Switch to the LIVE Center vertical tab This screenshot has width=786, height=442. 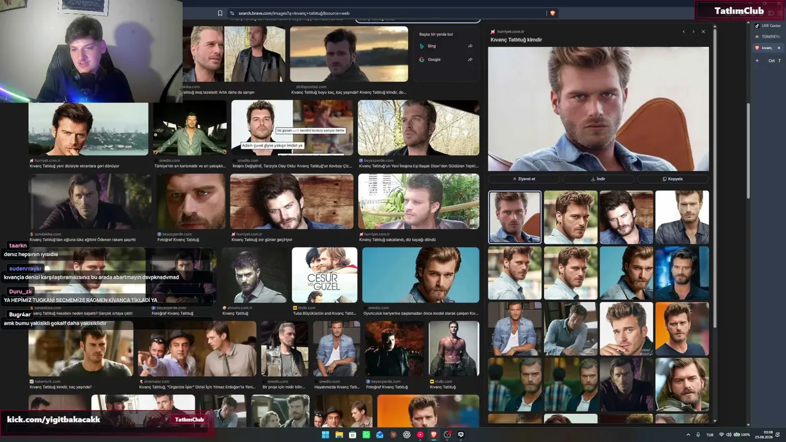(768, 26)
